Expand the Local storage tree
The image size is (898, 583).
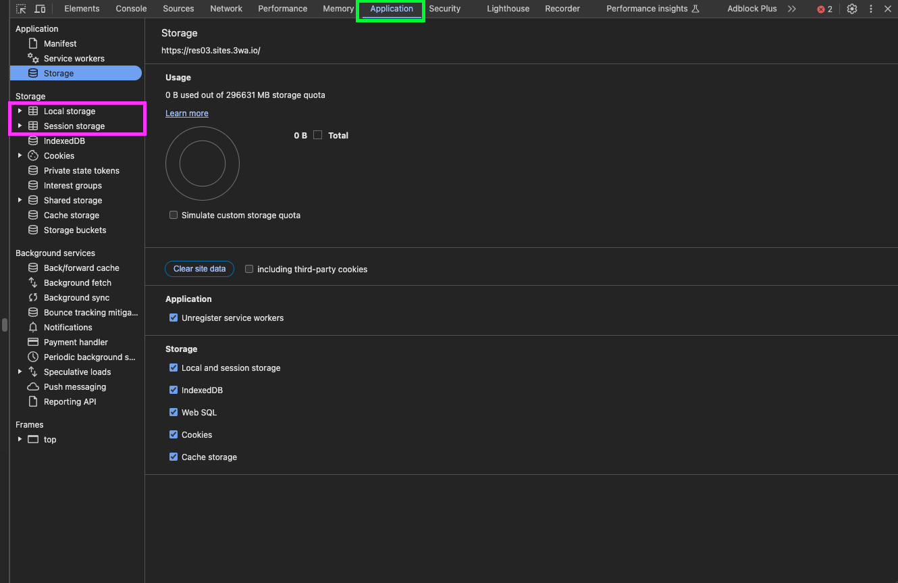[20, 111]
